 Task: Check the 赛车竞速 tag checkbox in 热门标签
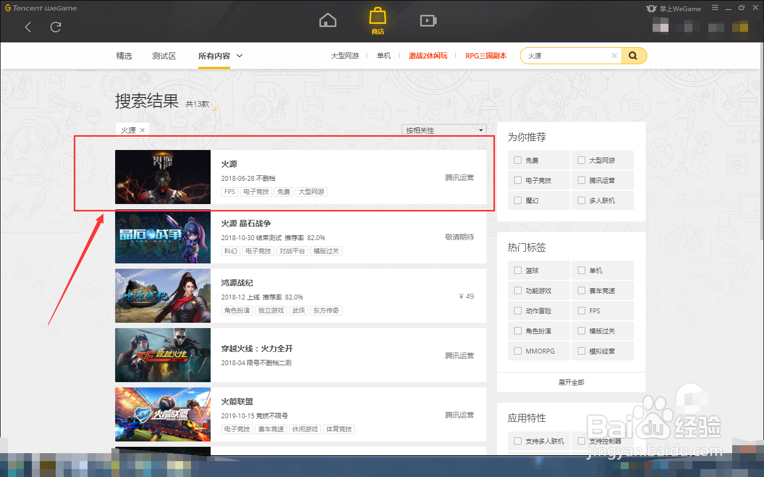[581, 290]
